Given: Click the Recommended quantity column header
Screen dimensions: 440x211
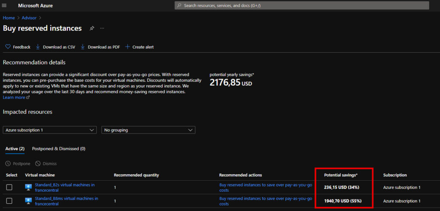Looking at the screenshot, I should (x=136, y=175).
